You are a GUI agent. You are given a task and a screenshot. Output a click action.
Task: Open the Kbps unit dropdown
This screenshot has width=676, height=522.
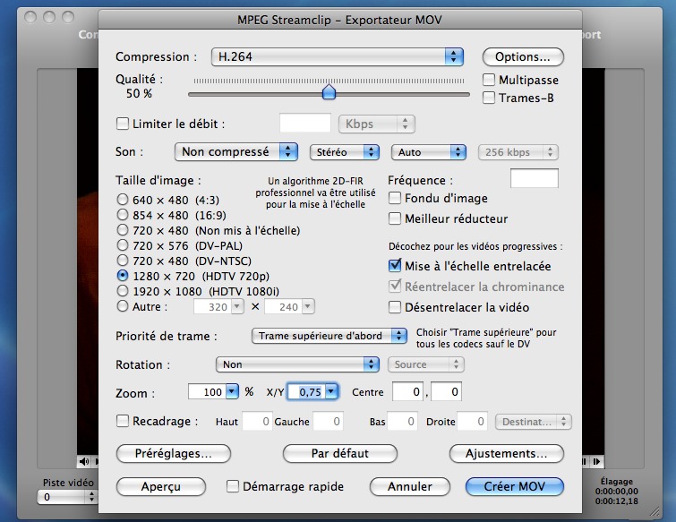[x=376, y=124]
